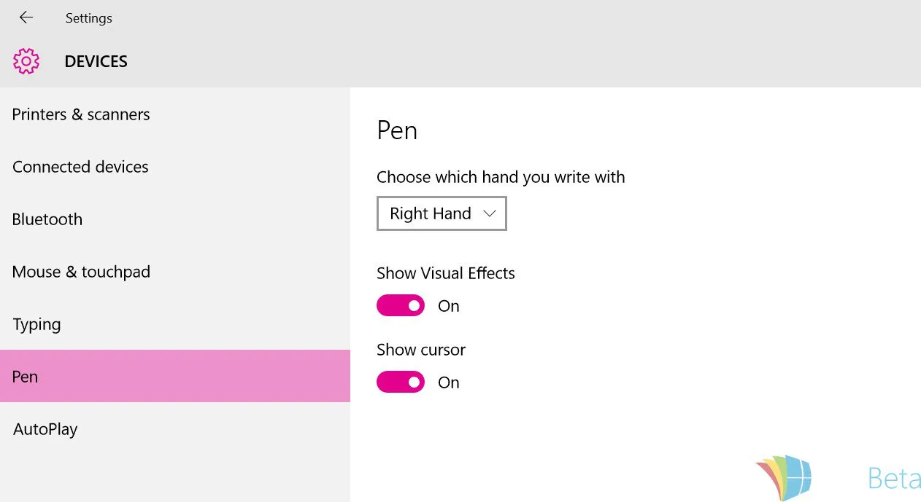
Task: Open the Right Hand dropdown
Action: click(442, 213)
